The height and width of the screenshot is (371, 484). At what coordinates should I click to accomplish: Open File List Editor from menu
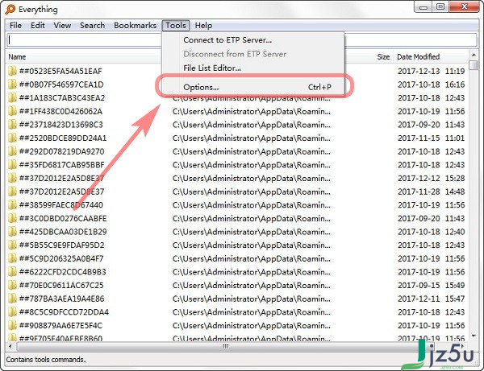[211, 68]
